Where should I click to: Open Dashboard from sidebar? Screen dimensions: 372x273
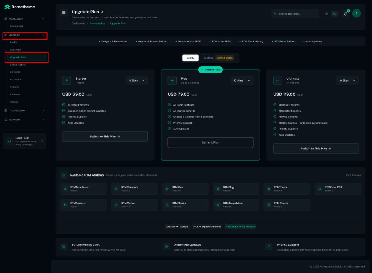tap(16, 26)
